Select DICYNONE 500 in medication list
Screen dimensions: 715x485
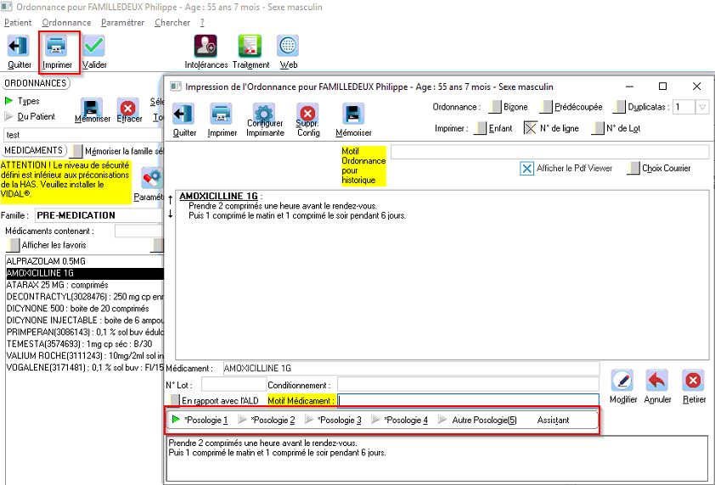click(x=85, y=309)
